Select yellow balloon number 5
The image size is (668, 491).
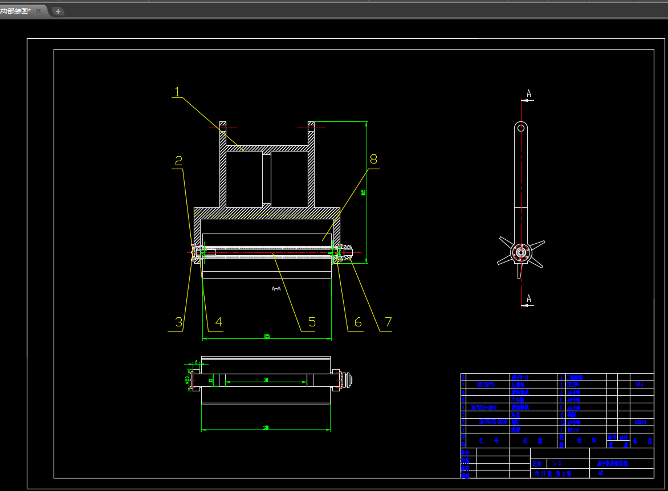click(x=312, y=322)
